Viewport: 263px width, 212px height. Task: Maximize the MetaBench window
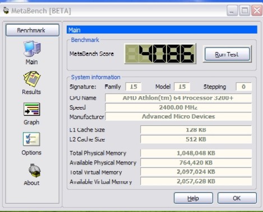(x=245, y=11)
